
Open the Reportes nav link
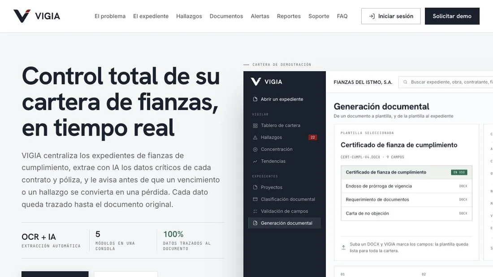289,16
